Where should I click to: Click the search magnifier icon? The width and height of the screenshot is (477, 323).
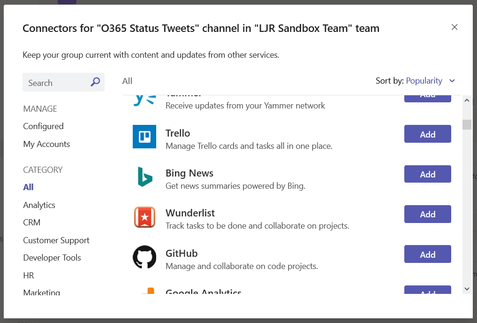95,82
